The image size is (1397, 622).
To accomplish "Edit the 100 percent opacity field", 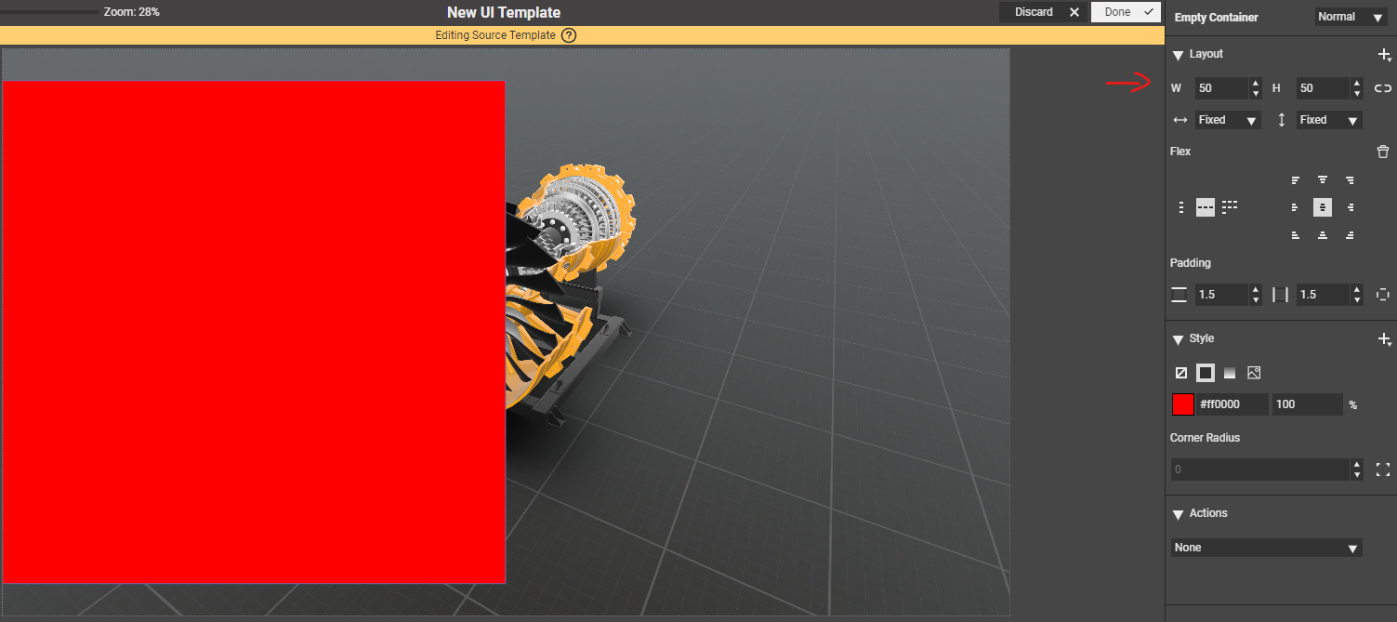I will pyautogui.click(x=1307, y=404).
